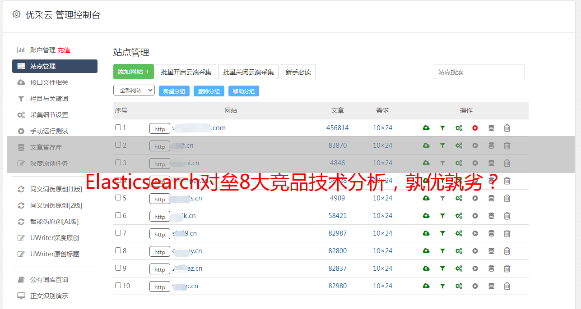
Task: Check the checkbox for row 10
Action: (118, 286)
